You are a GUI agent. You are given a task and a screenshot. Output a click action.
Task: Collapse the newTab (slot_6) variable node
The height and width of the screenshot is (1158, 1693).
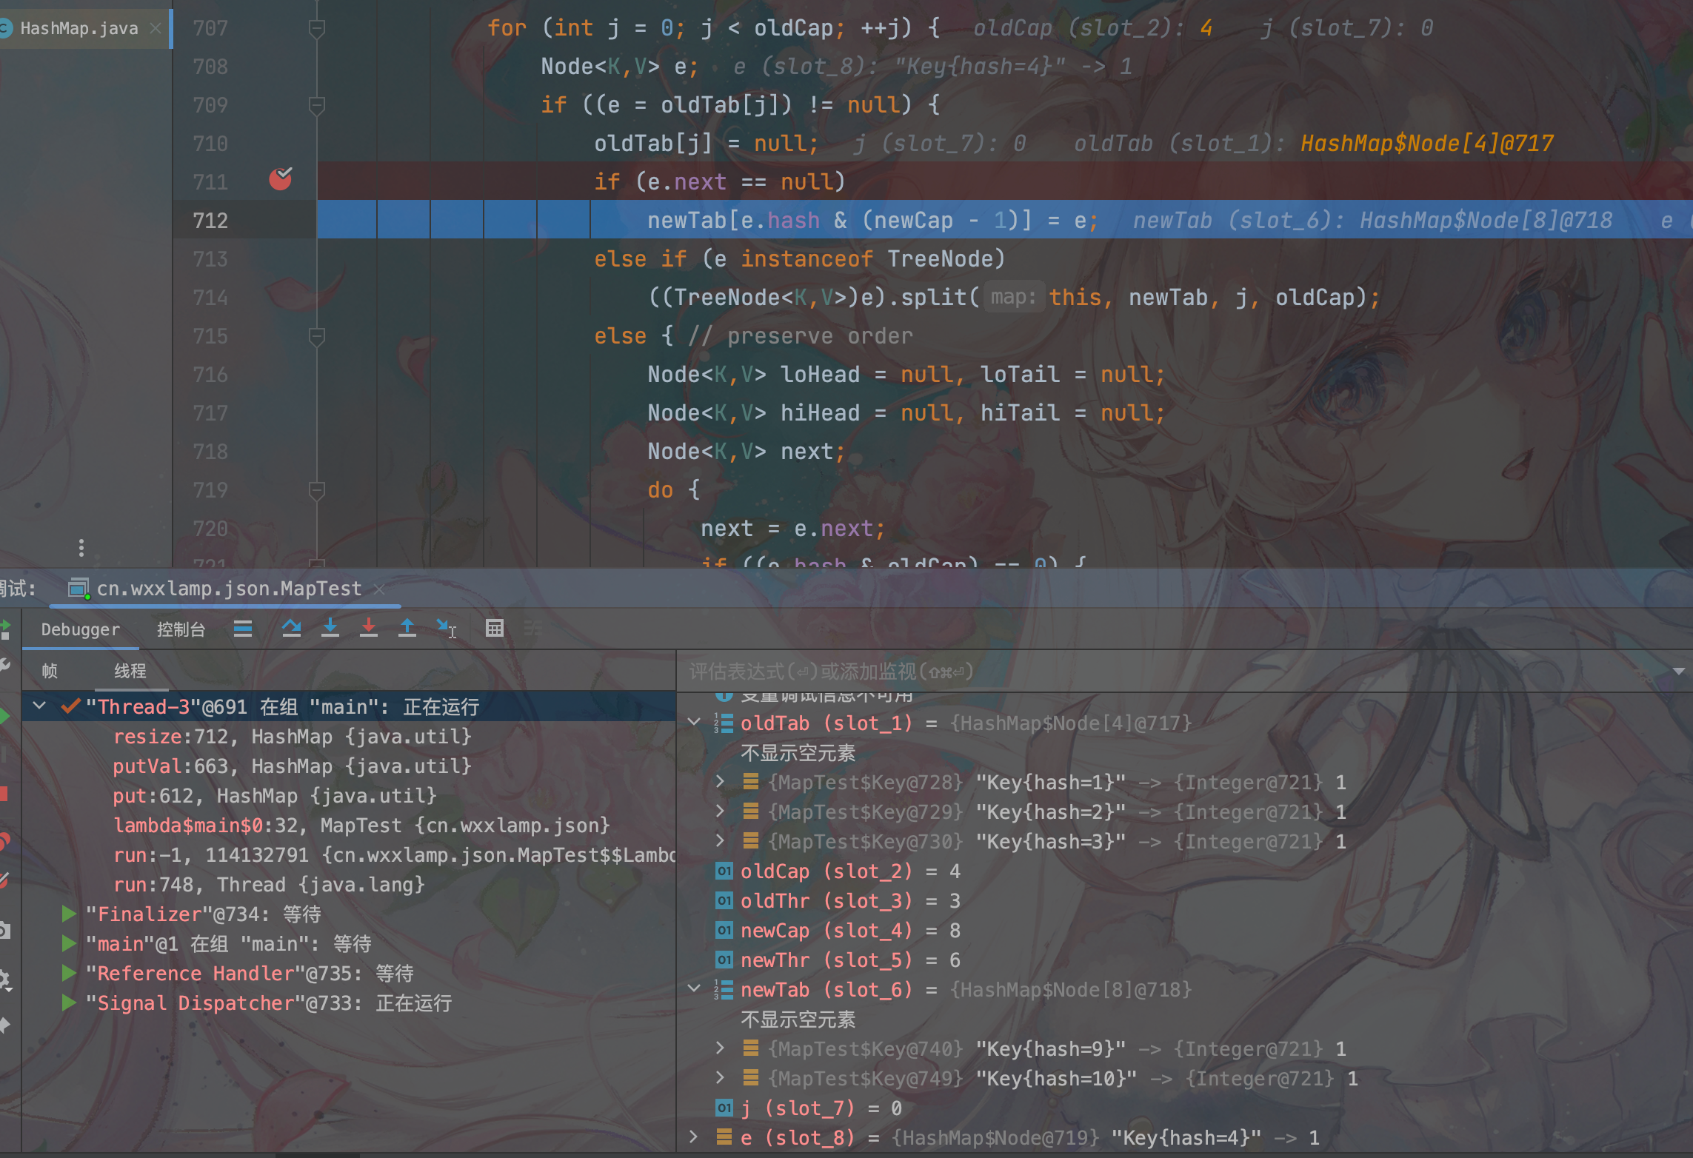(x=694, y=988)
